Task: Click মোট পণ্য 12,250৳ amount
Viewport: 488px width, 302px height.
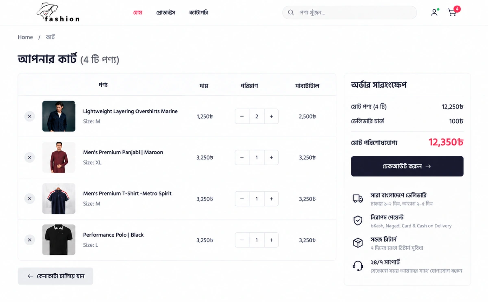Action: coord(453,107)
